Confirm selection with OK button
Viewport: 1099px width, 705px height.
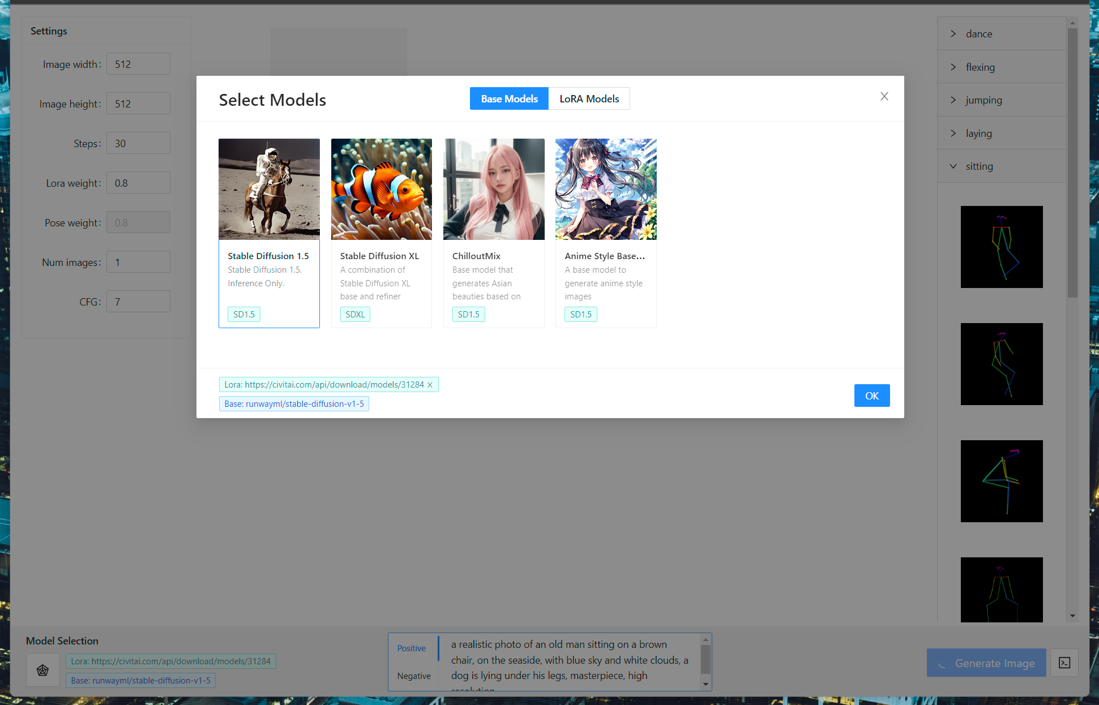tap(872, 396)
